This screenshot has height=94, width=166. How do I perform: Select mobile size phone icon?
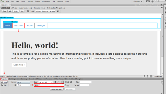(145, 76)
